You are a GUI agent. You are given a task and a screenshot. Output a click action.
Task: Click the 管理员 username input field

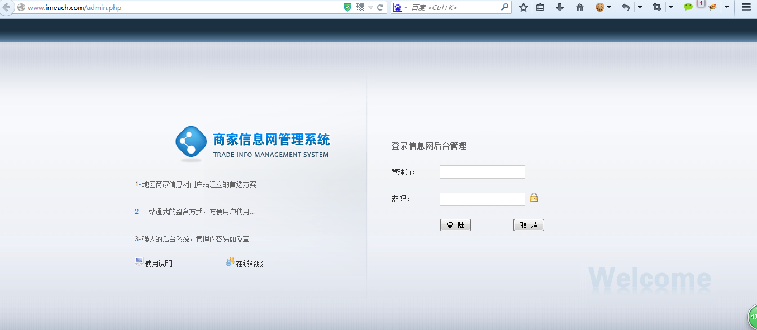(482, 172)
